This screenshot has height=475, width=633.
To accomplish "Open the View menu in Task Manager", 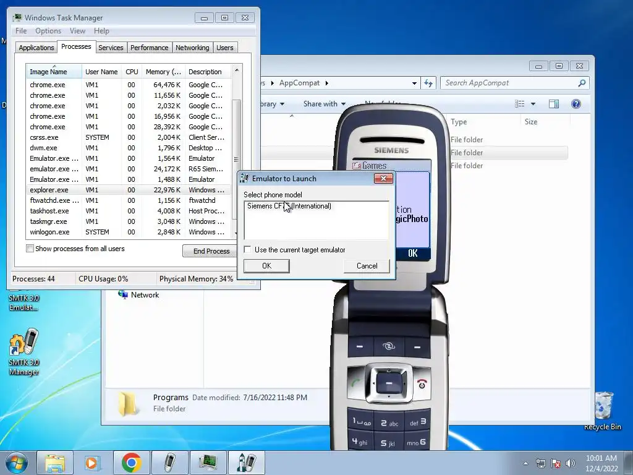I will point(77,31).
